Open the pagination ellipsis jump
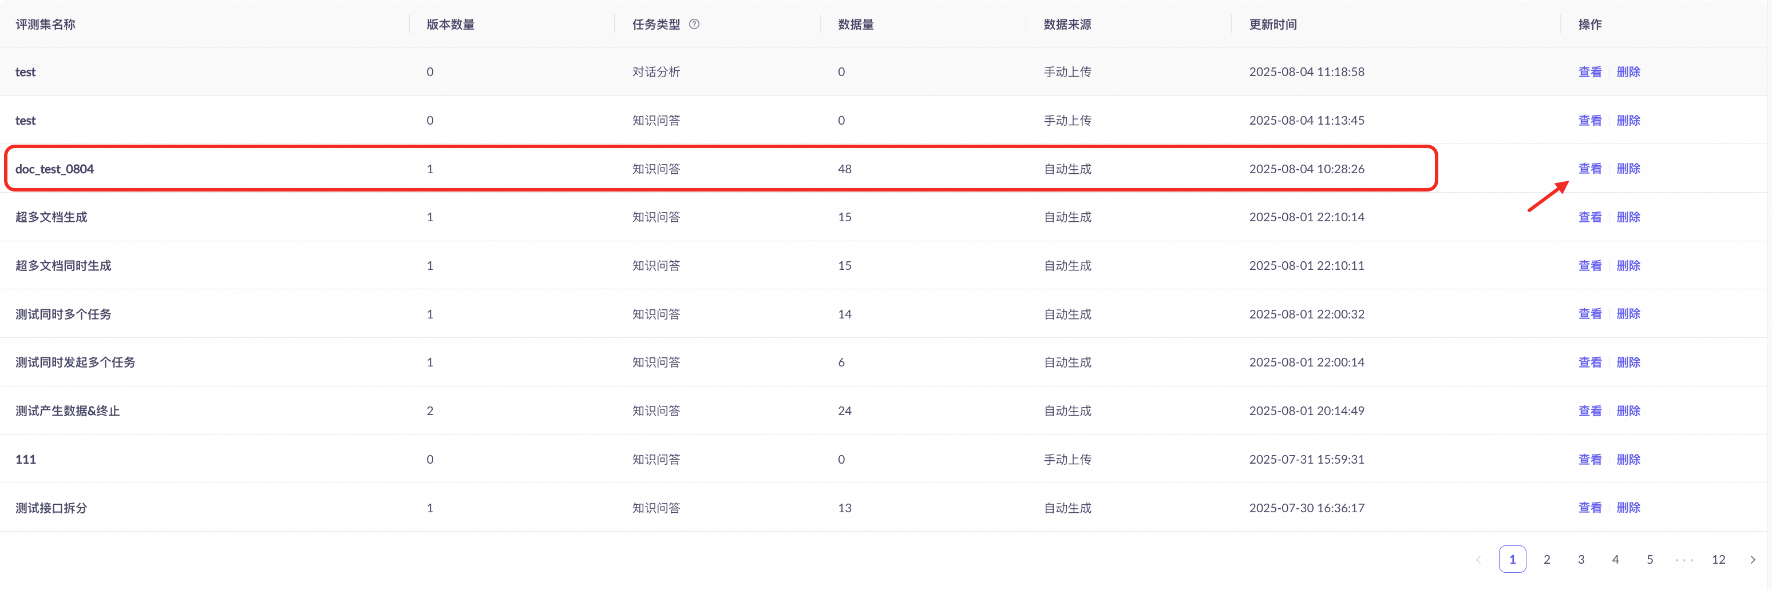1772x590 pixels. (1684, 559)
